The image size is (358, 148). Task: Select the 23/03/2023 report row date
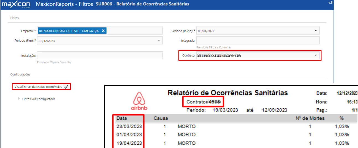(x=129, y=127)
